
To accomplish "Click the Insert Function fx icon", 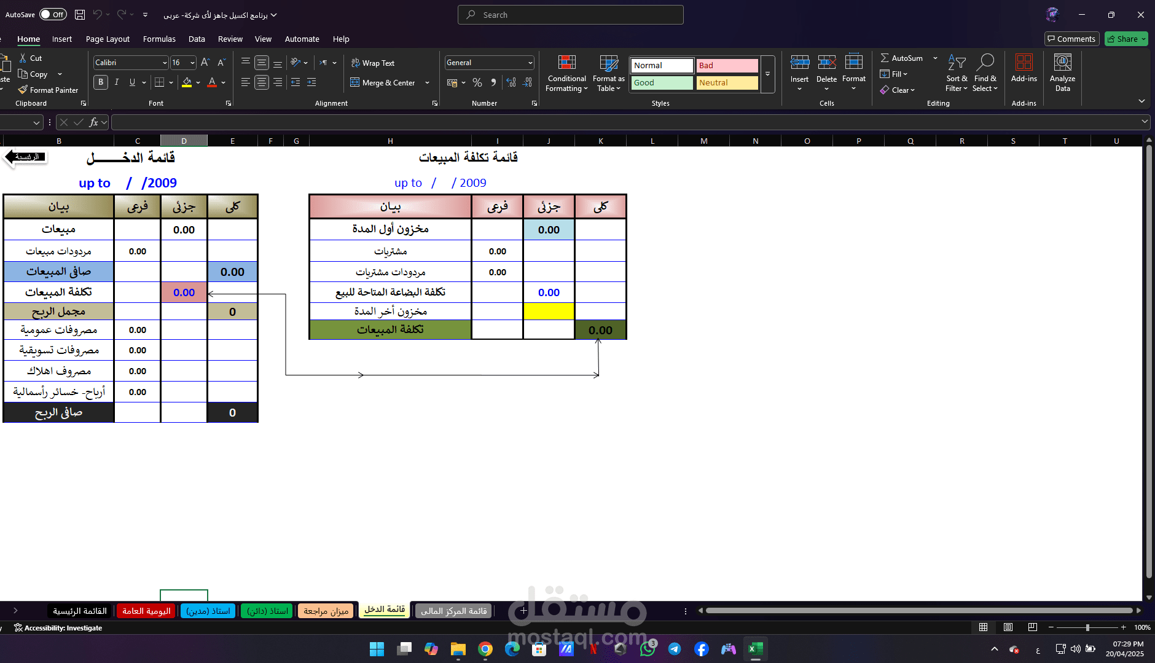I will point(94,122).
